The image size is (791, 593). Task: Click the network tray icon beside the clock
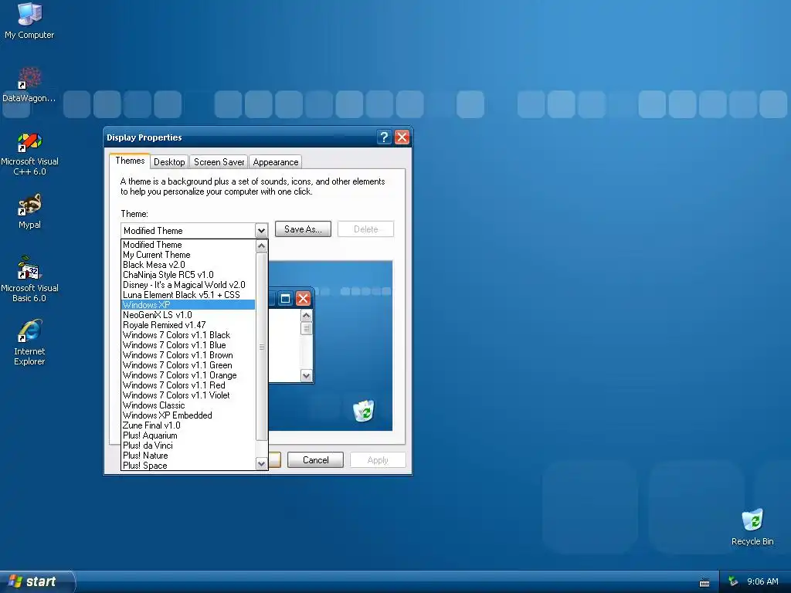[x=733, y=581]
